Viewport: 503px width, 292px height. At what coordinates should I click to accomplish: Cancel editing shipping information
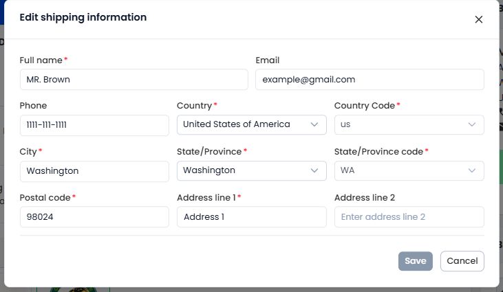click(x=462, y=261)
